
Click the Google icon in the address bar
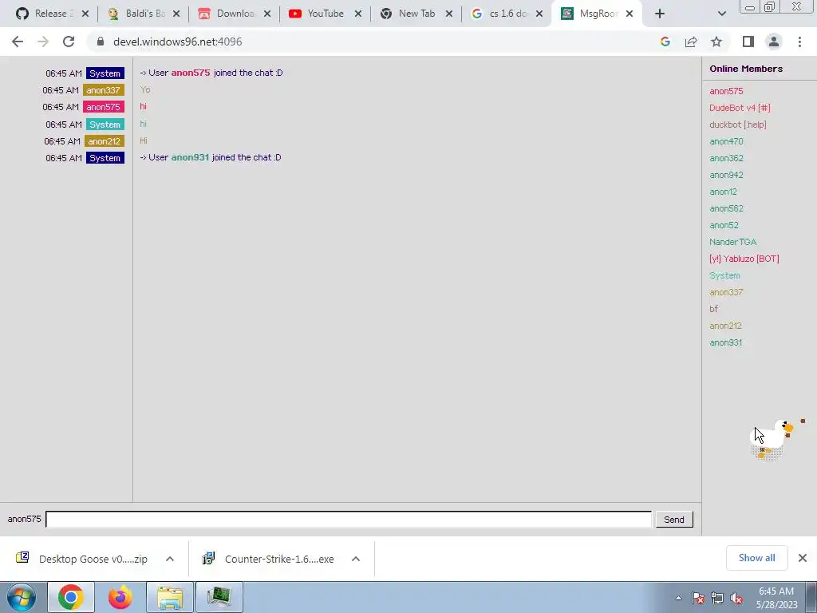[665, 42]
